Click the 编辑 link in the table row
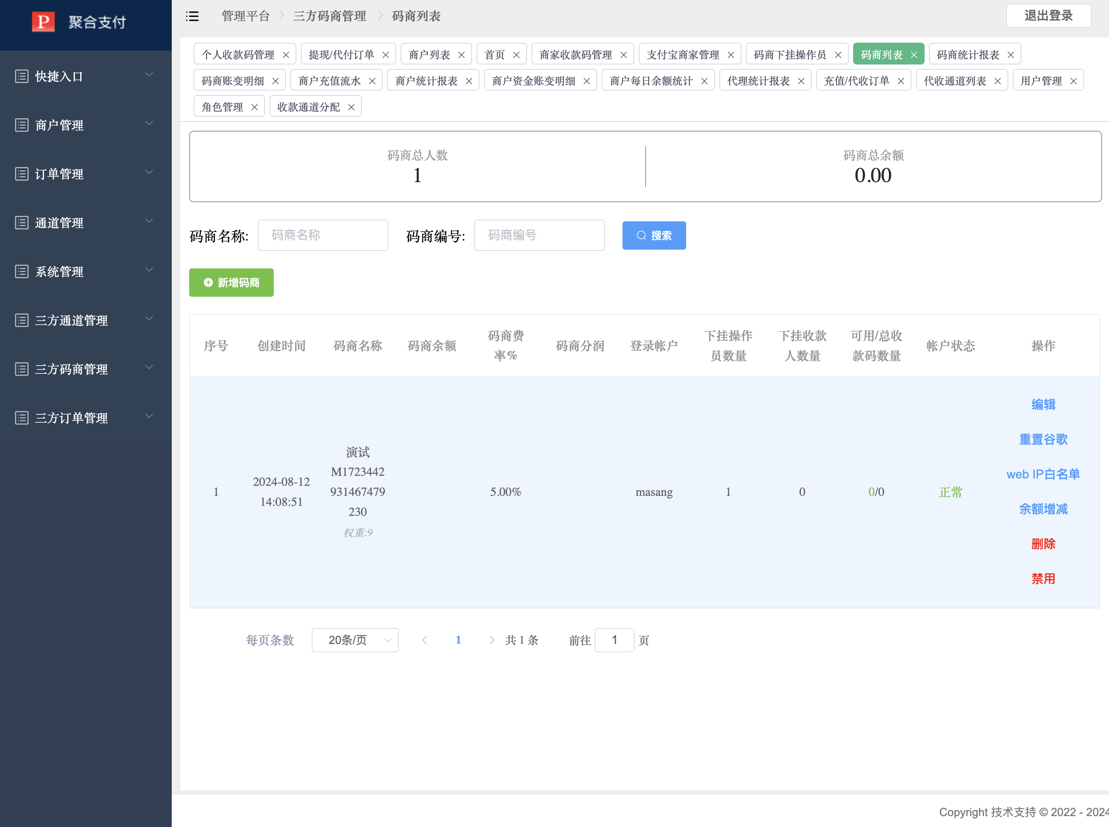This screenshot has height=827, width=1109. (1043, 404)
